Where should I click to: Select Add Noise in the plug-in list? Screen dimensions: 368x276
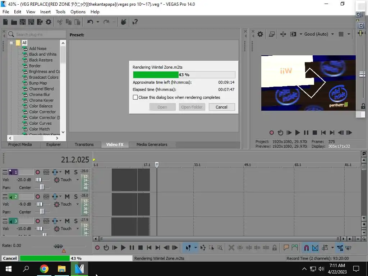[x=38, y=49]
